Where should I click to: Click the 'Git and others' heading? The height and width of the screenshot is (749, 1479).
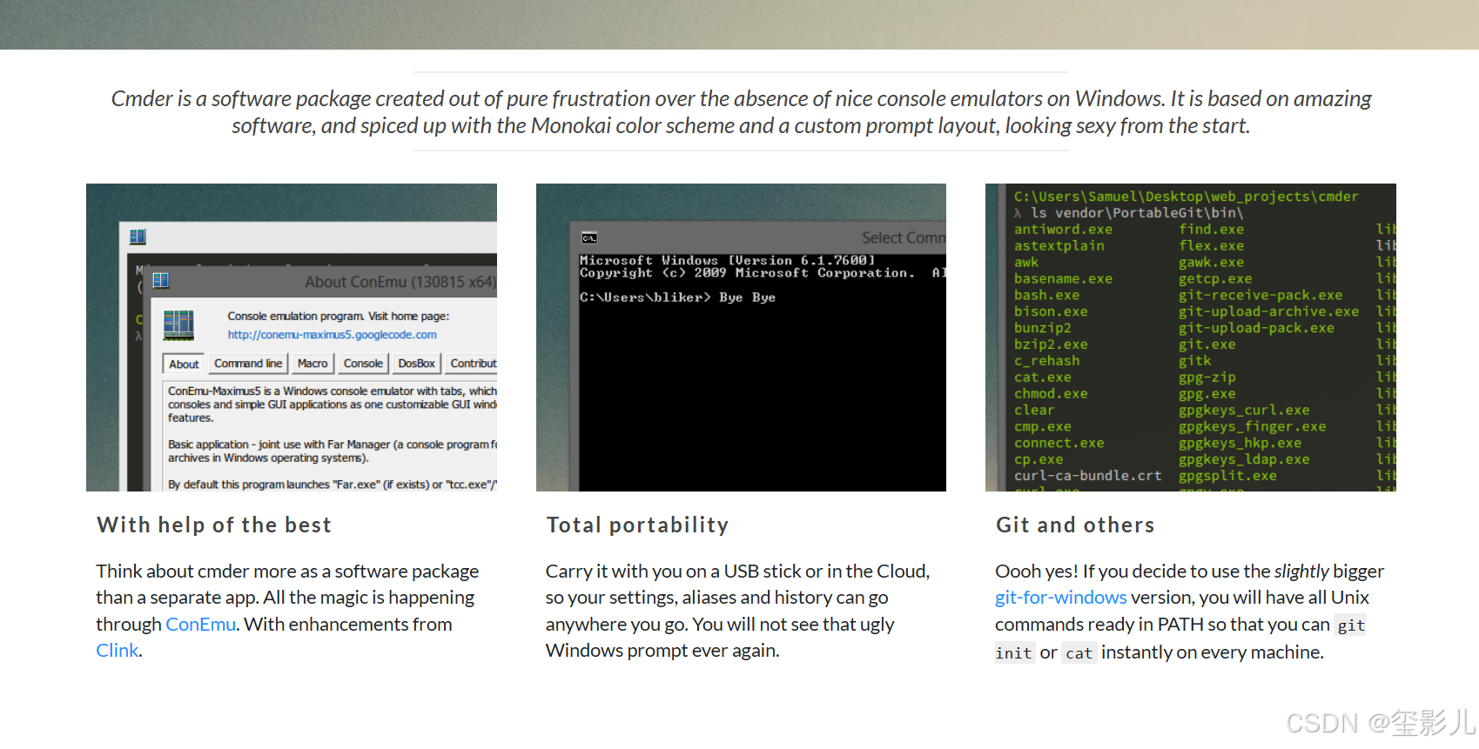[x=1075, y=525]
